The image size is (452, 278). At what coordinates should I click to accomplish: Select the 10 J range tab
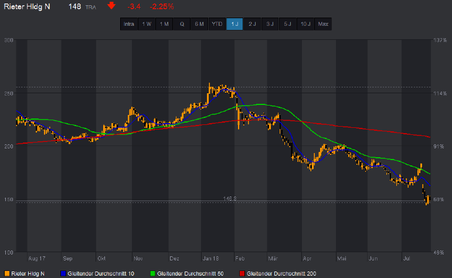point(305,24)
